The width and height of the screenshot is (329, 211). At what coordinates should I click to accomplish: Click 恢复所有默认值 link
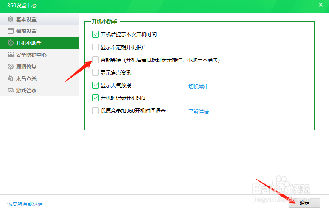coord(25,204)
